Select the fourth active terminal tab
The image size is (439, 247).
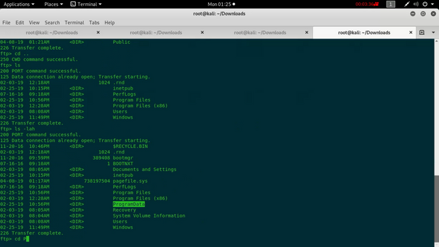pos(364,33)
